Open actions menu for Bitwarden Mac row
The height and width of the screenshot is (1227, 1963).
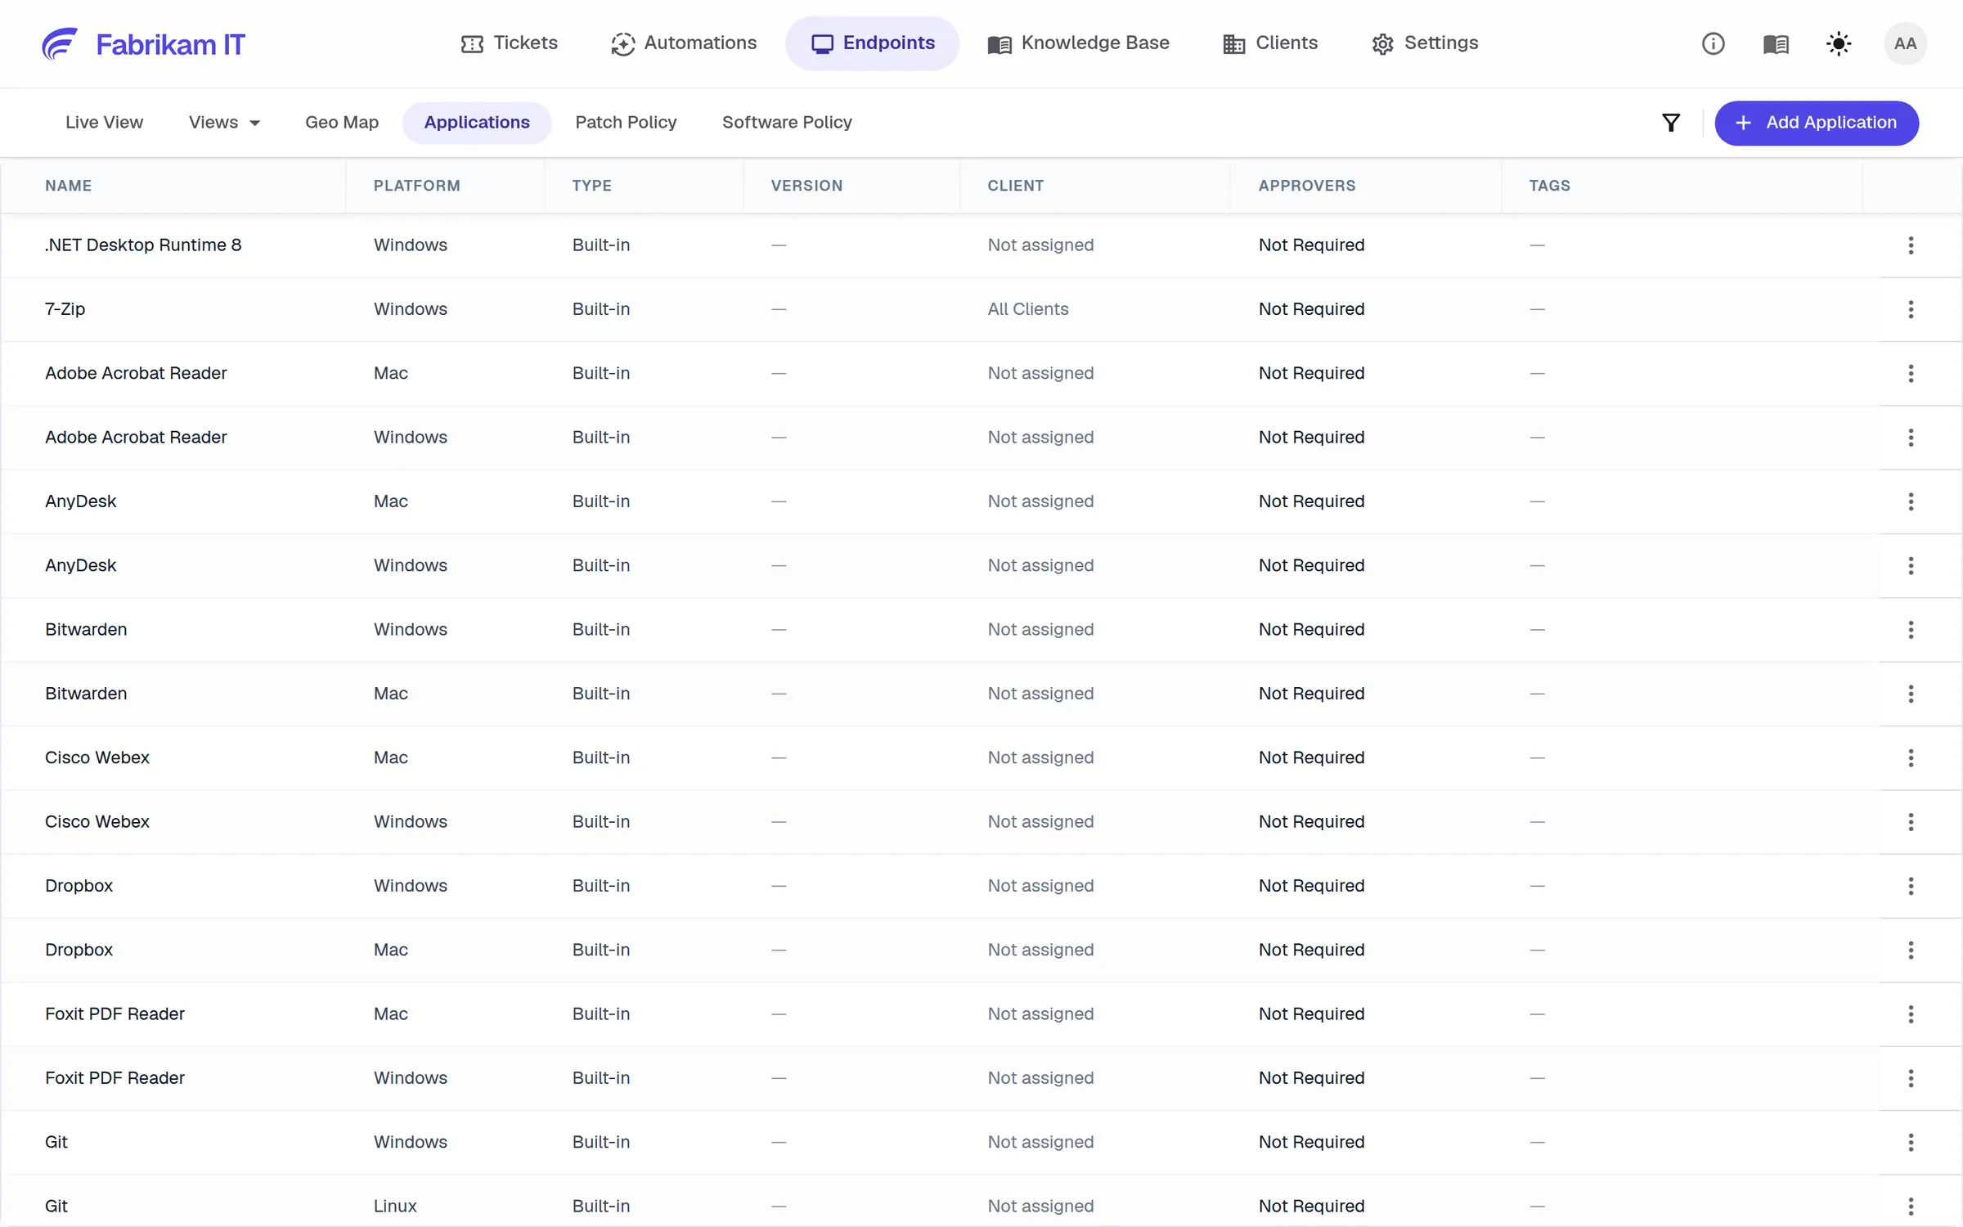click(x=1911, y=694)
